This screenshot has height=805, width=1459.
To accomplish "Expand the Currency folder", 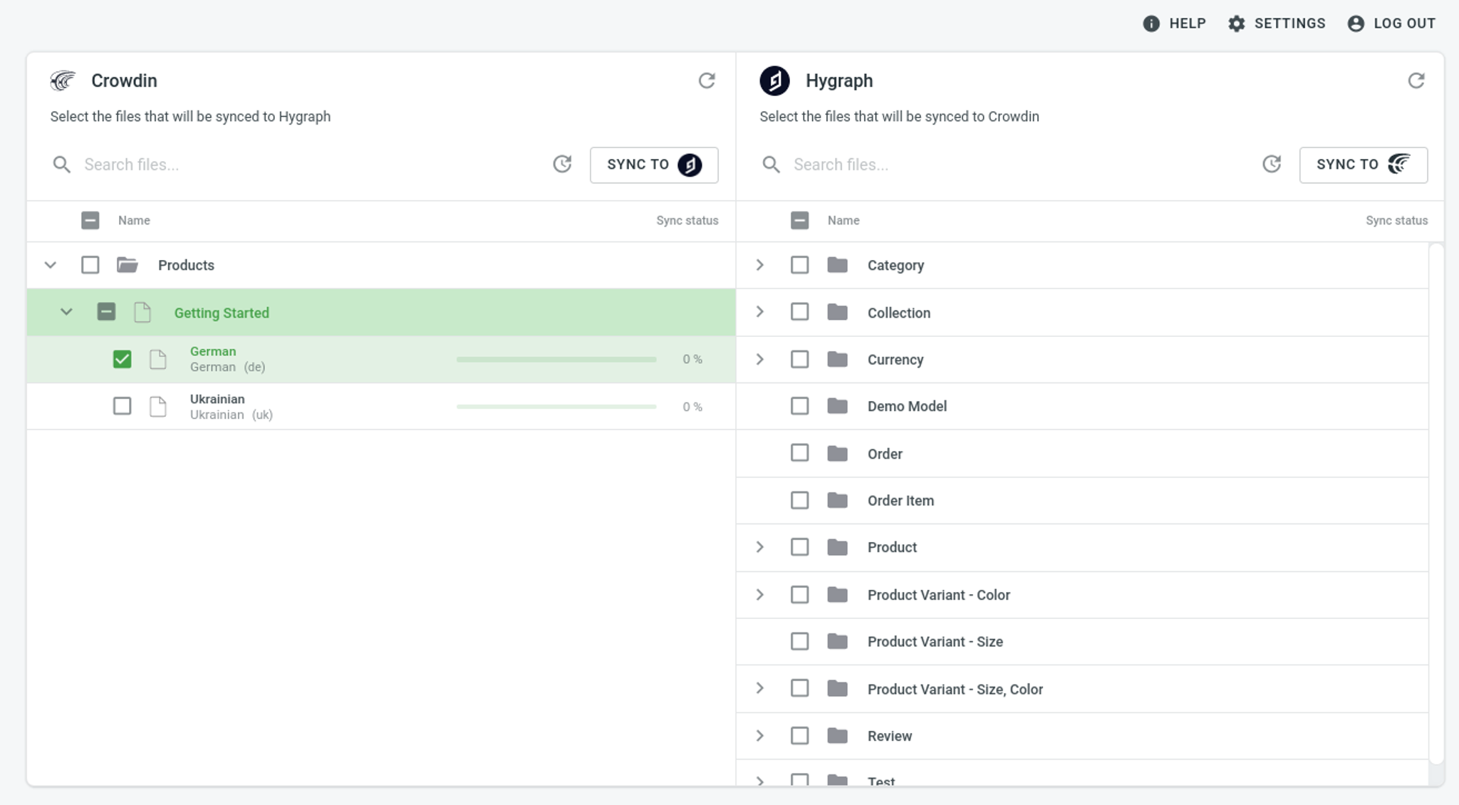I will pyautogui.click(x=759, y=359).
